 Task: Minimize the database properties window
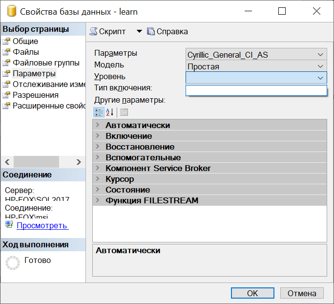click(248, 11)
